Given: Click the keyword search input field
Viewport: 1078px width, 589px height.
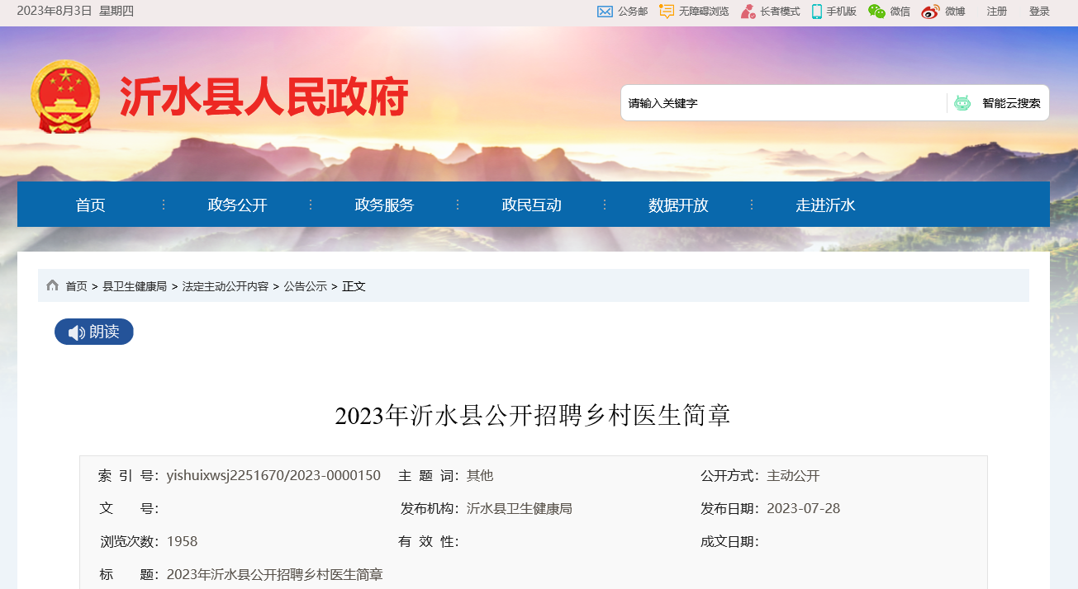Looking at the screenshot, I should (781, 103).
